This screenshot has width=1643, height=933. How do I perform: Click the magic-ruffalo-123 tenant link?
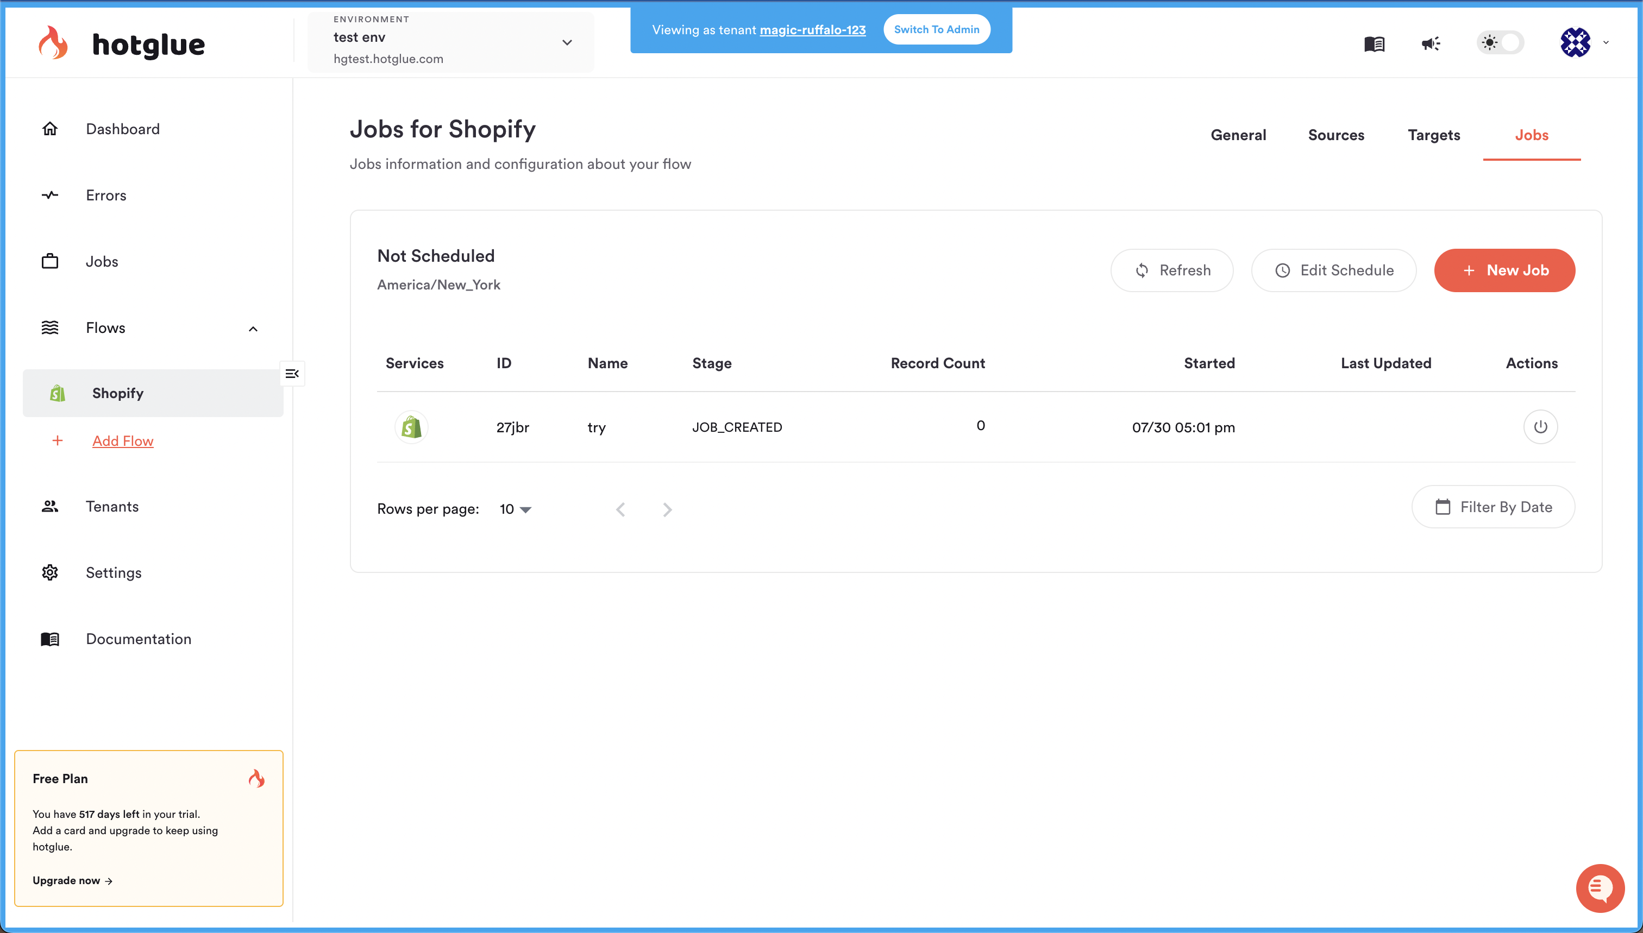812,30
